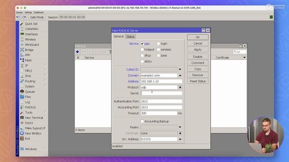Image resolution: width=289 pixels, height=162 pixels.
Task: Open the Files menu
Action: [28, 97]
